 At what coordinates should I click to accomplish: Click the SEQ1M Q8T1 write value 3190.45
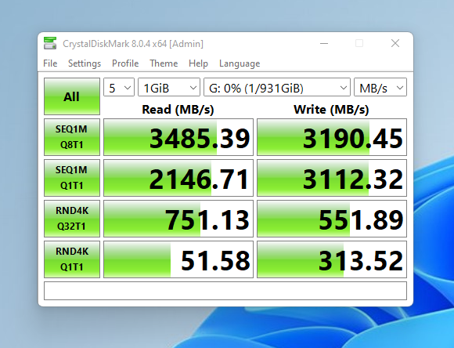tap(332, 137)
